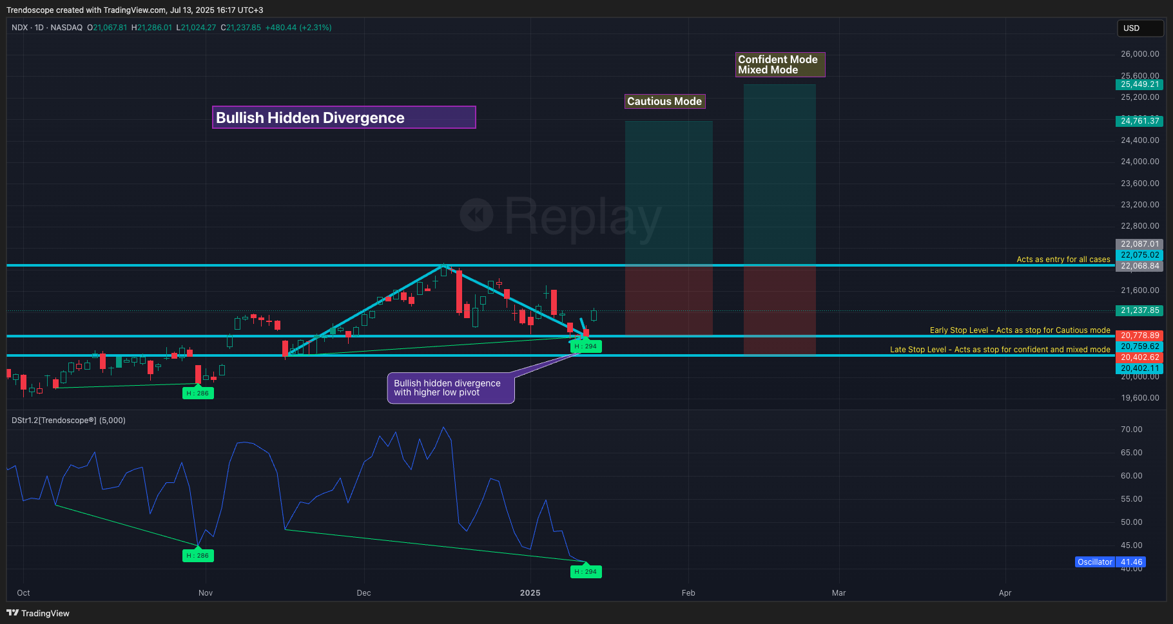Select the 20,402.62 late stop price label
The width and height of the screenshot is (1173, 624).
(x=1139, y=357)
